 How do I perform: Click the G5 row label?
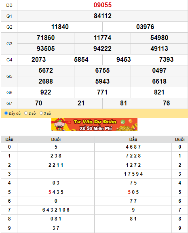9,76
